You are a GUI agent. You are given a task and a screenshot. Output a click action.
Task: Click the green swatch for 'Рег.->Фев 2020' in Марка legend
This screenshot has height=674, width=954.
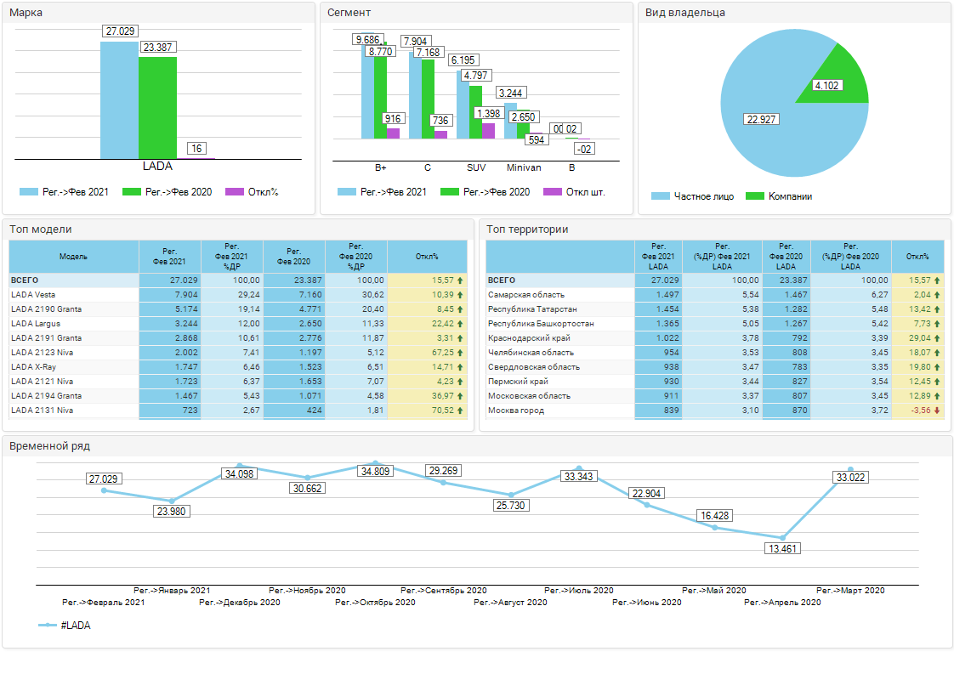coord(132,192)
